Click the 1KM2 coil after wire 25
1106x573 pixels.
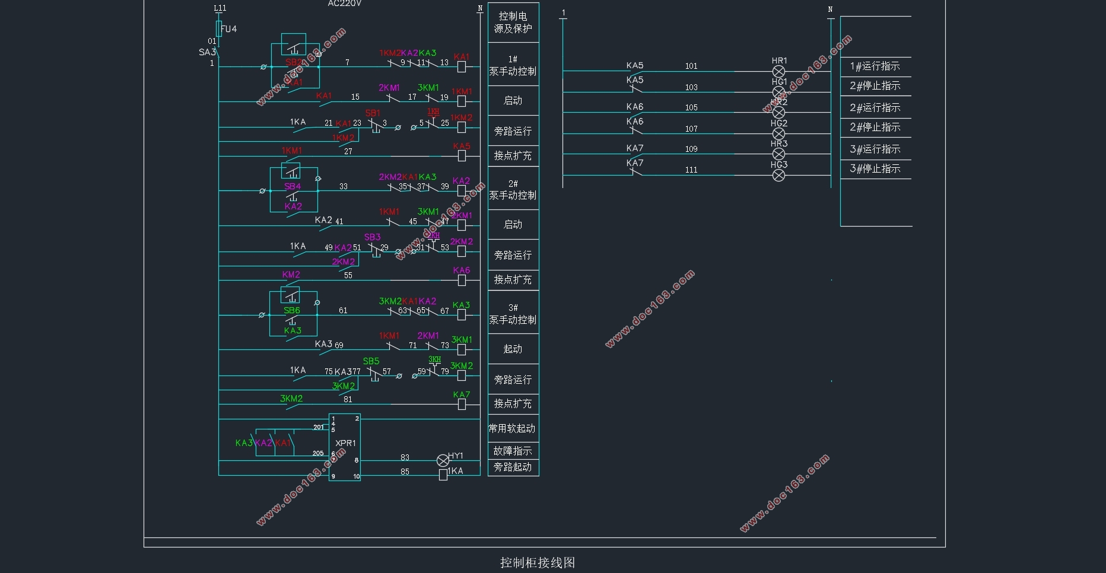pos(462,127)
